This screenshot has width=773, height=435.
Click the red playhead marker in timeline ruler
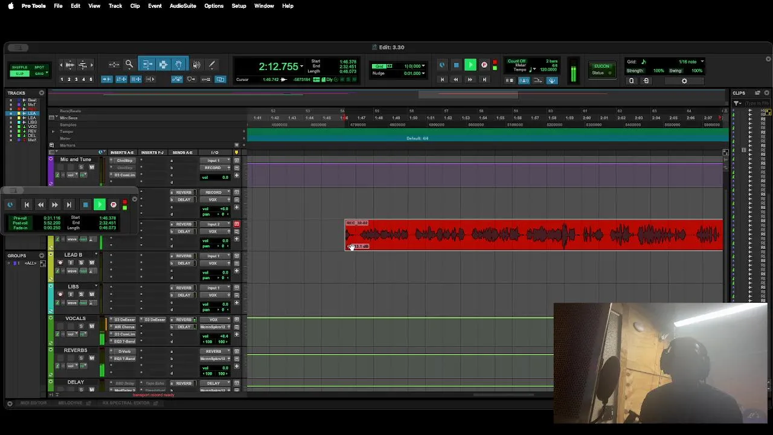point(345,117)
